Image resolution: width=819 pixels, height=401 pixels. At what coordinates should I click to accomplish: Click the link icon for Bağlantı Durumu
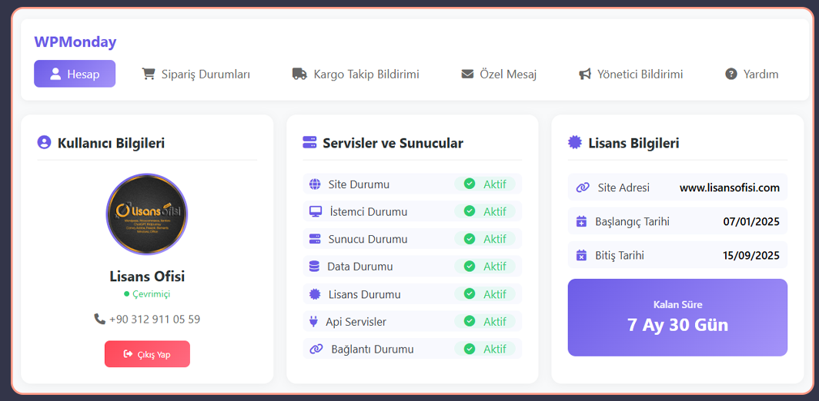click(x=316, y=349)
